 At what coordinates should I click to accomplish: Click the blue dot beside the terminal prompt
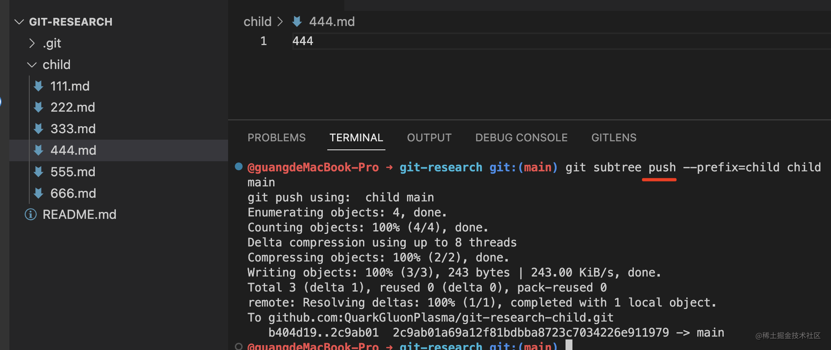(238, 166)
